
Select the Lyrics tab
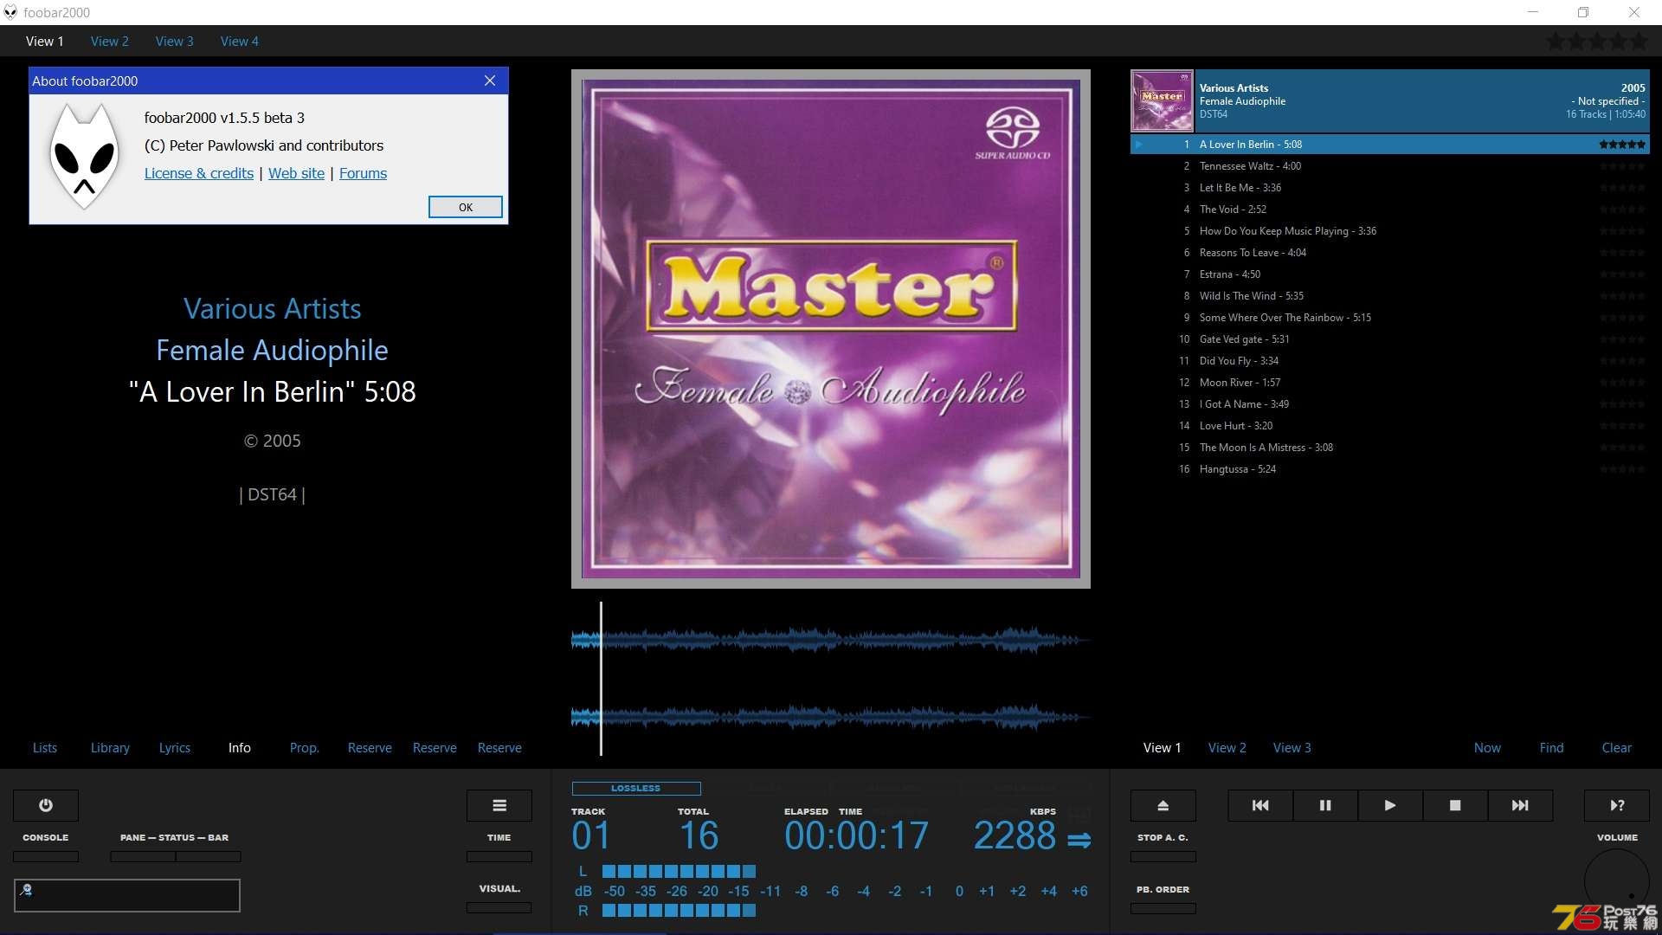[x=173, y=746]
